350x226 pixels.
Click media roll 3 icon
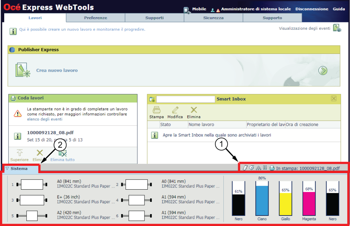pos(32,200)
